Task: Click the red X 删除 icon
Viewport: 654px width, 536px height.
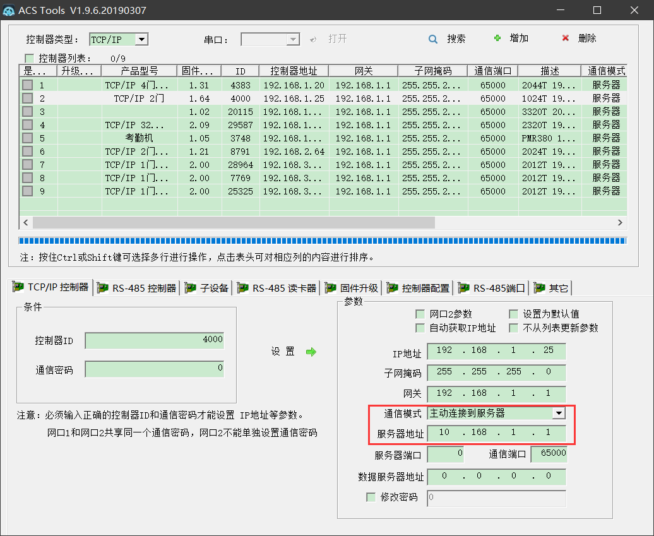Action: (566, 39)
